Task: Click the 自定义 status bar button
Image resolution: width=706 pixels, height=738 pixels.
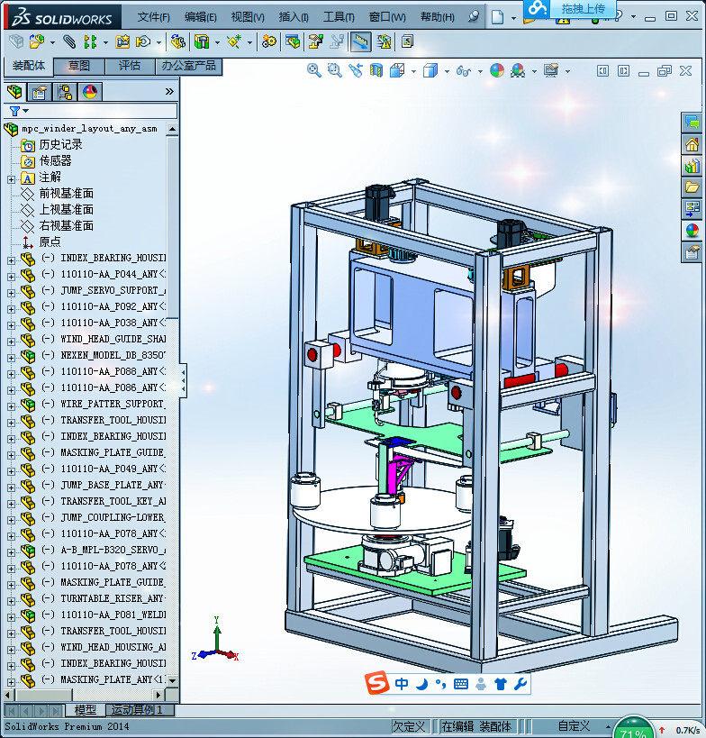Action: [574, 726]
